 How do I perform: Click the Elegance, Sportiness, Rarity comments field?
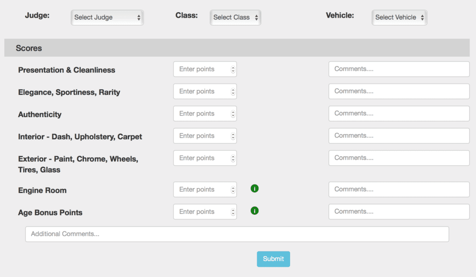(399, 91)
